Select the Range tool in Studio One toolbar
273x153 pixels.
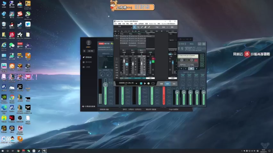tap(138, 27)
